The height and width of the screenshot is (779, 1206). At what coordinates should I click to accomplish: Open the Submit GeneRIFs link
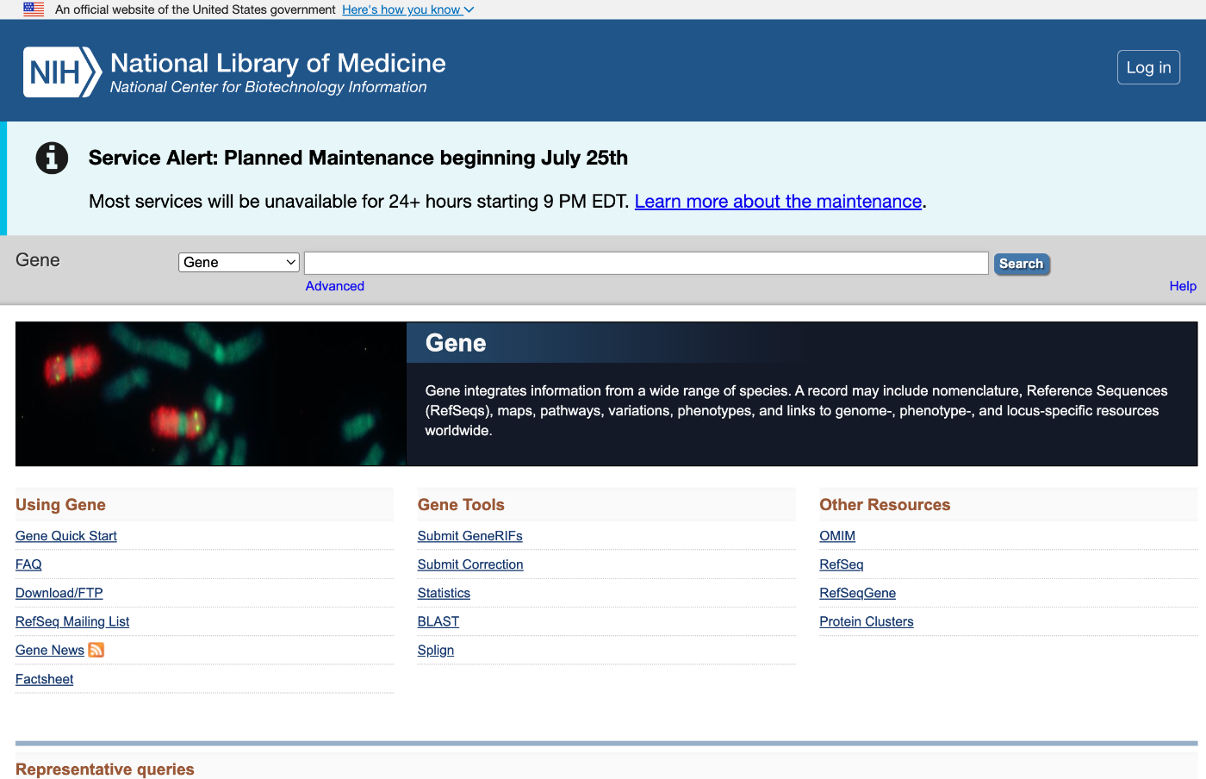tap(470, 536)
